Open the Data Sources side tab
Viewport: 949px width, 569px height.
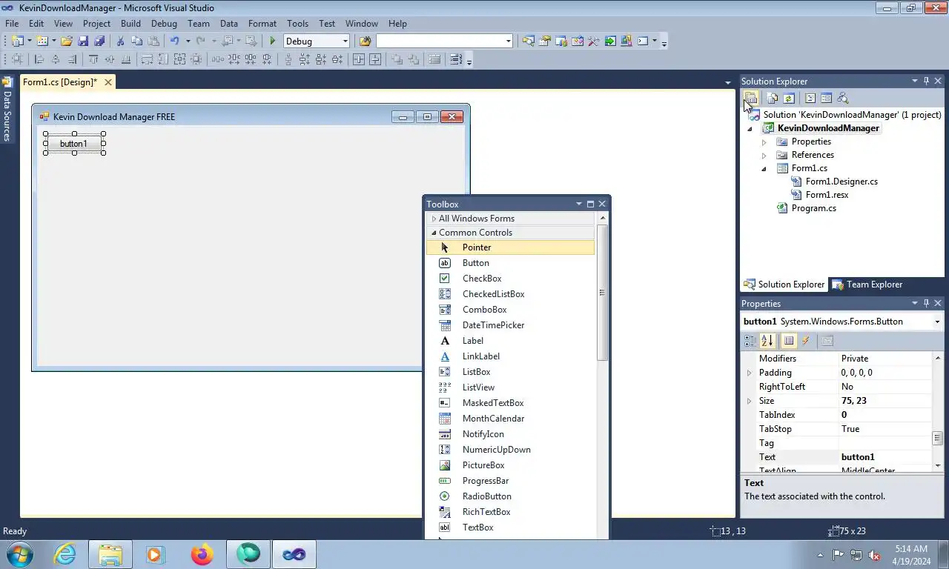7,109
